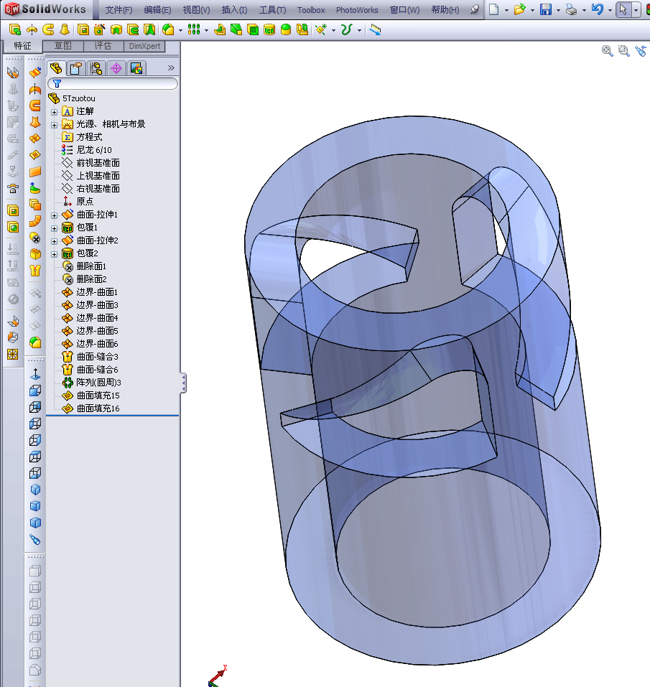Expand the 曲面-拉伸2 feature

pos(55,241)
